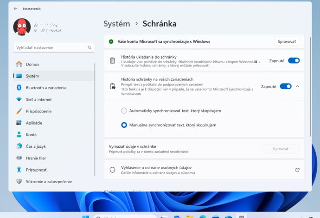Select Automaticky synchronizovať text radio button

[124, 111]
